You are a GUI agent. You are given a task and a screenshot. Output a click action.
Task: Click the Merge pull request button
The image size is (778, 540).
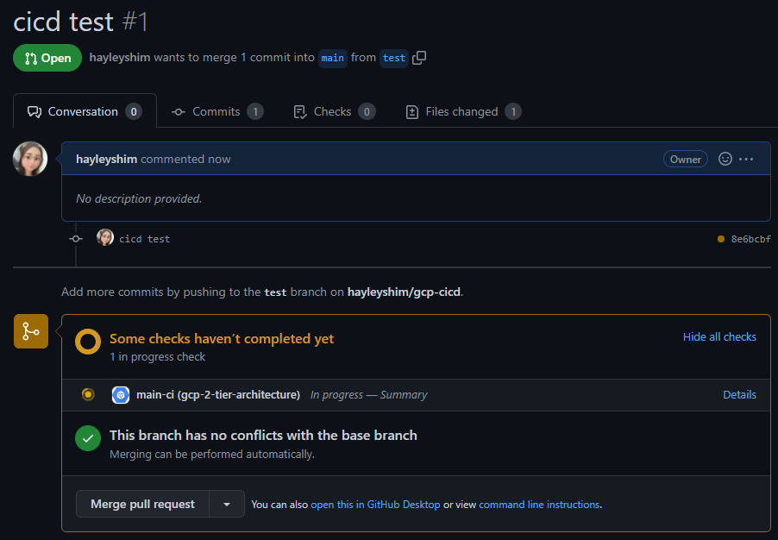(x=142, y=504)
